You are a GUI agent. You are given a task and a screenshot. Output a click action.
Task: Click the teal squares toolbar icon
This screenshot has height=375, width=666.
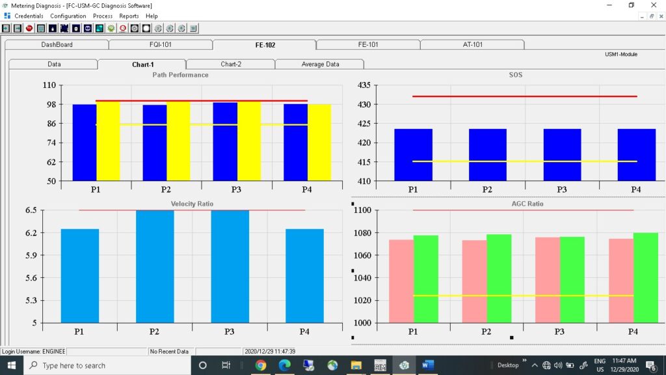pyautogui.click(x=100, y=29)
